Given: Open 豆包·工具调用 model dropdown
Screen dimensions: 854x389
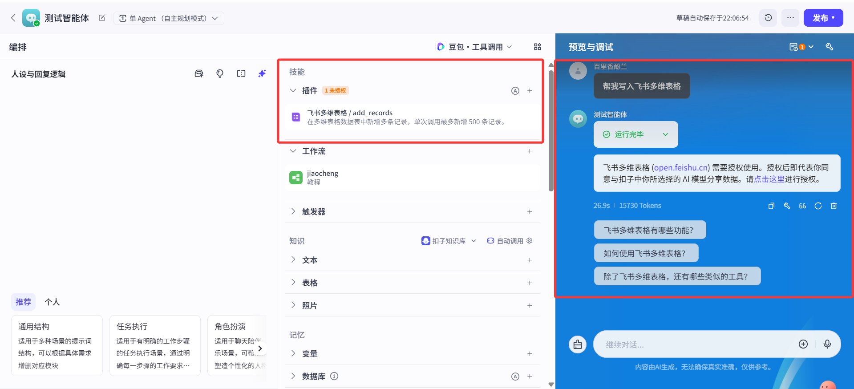Looking at the screenshot, I should pos(475,47).
